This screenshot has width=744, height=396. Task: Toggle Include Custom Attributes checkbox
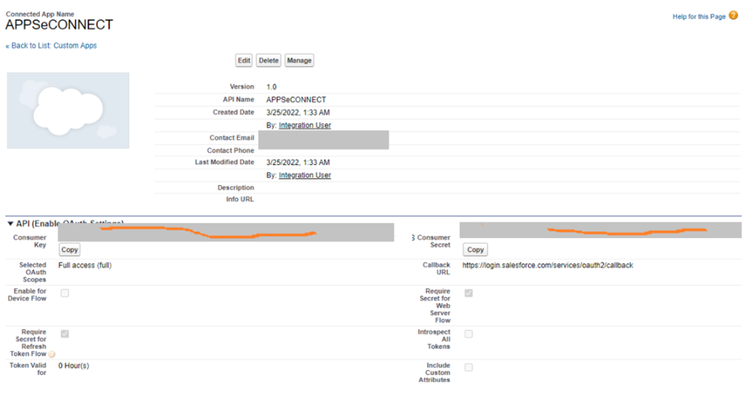point(469,367)
